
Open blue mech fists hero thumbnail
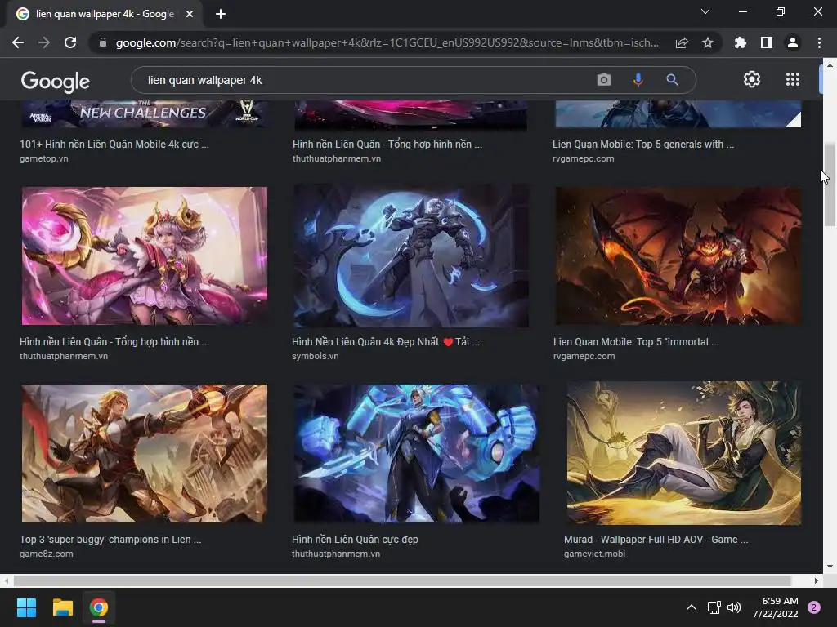click(x=416, y=453)
